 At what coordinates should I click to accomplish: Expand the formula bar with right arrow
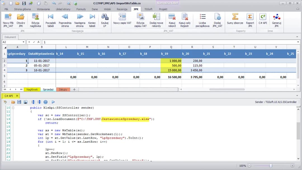point(298,42)
